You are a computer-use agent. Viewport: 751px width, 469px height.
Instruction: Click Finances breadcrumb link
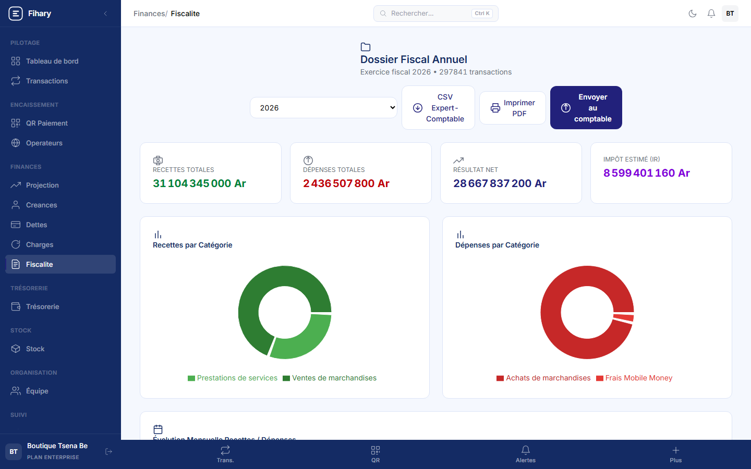(149, 14)
